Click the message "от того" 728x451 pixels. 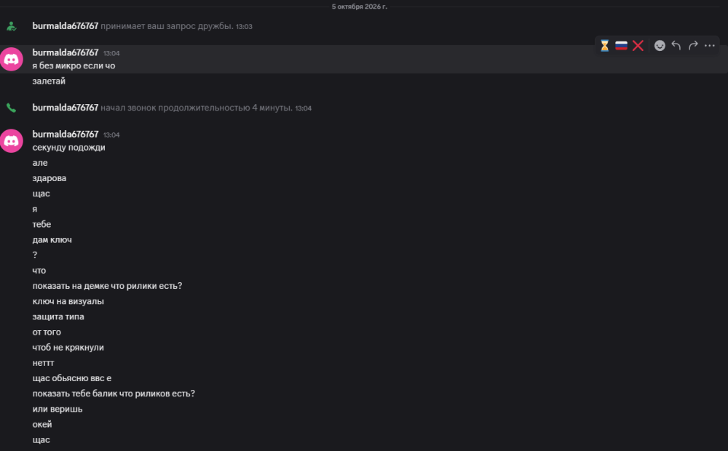click(x=47, y=332)
